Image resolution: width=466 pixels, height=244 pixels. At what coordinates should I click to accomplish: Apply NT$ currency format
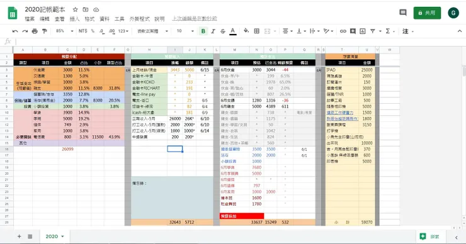83,31
